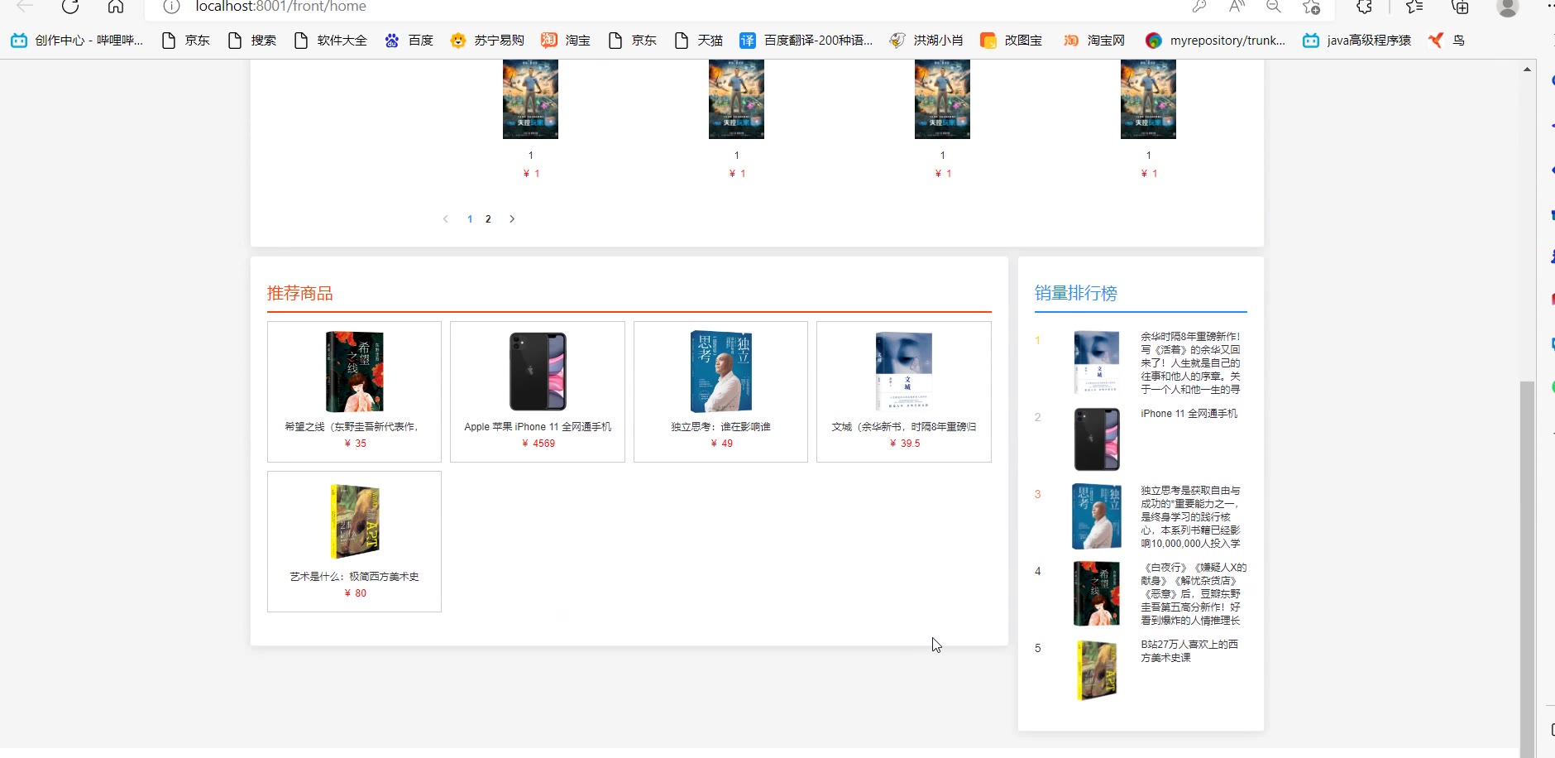Click the browser home icon
Viewport: 1555px width, 758px height.
pos(116,7)
